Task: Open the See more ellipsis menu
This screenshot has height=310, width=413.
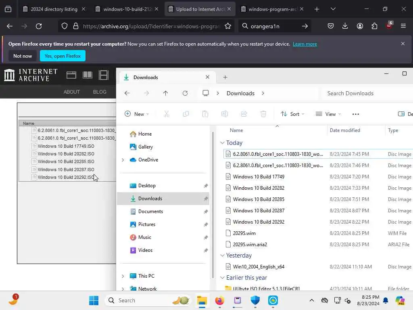Action: coord(356,114)
